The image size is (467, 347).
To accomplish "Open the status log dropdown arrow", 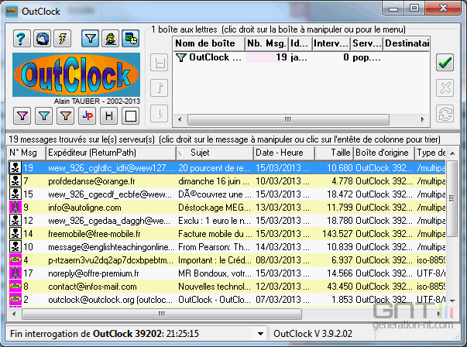I will [x=260, y=334].
